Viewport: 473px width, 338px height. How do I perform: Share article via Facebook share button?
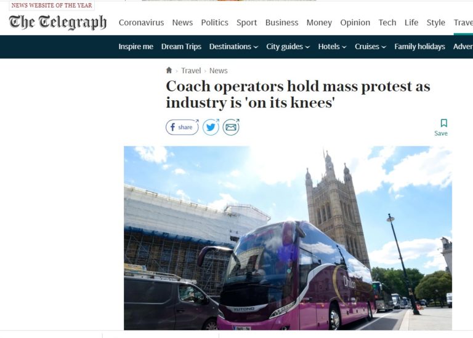coord(182,127)
